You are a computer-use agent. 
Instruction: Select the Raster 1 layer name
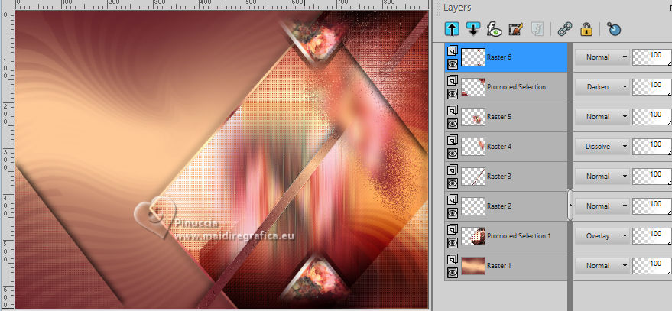coord(499,266)
